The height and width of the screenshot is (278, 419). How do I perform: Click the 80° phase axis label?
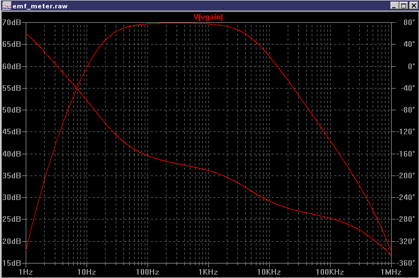(409, 22)
